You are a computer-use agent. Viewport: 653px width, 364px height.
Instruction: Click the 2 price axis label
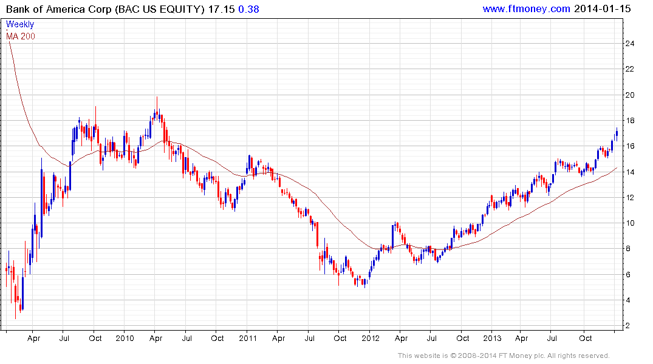(x=627, y=326)
